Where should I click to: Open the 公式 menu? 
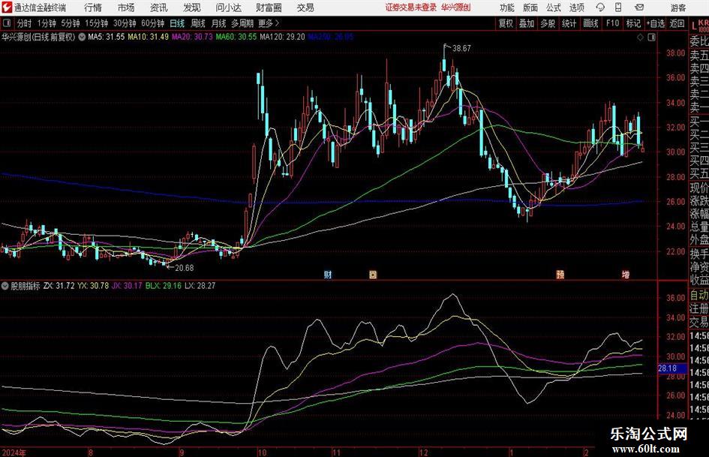click(x=554, y=8)
